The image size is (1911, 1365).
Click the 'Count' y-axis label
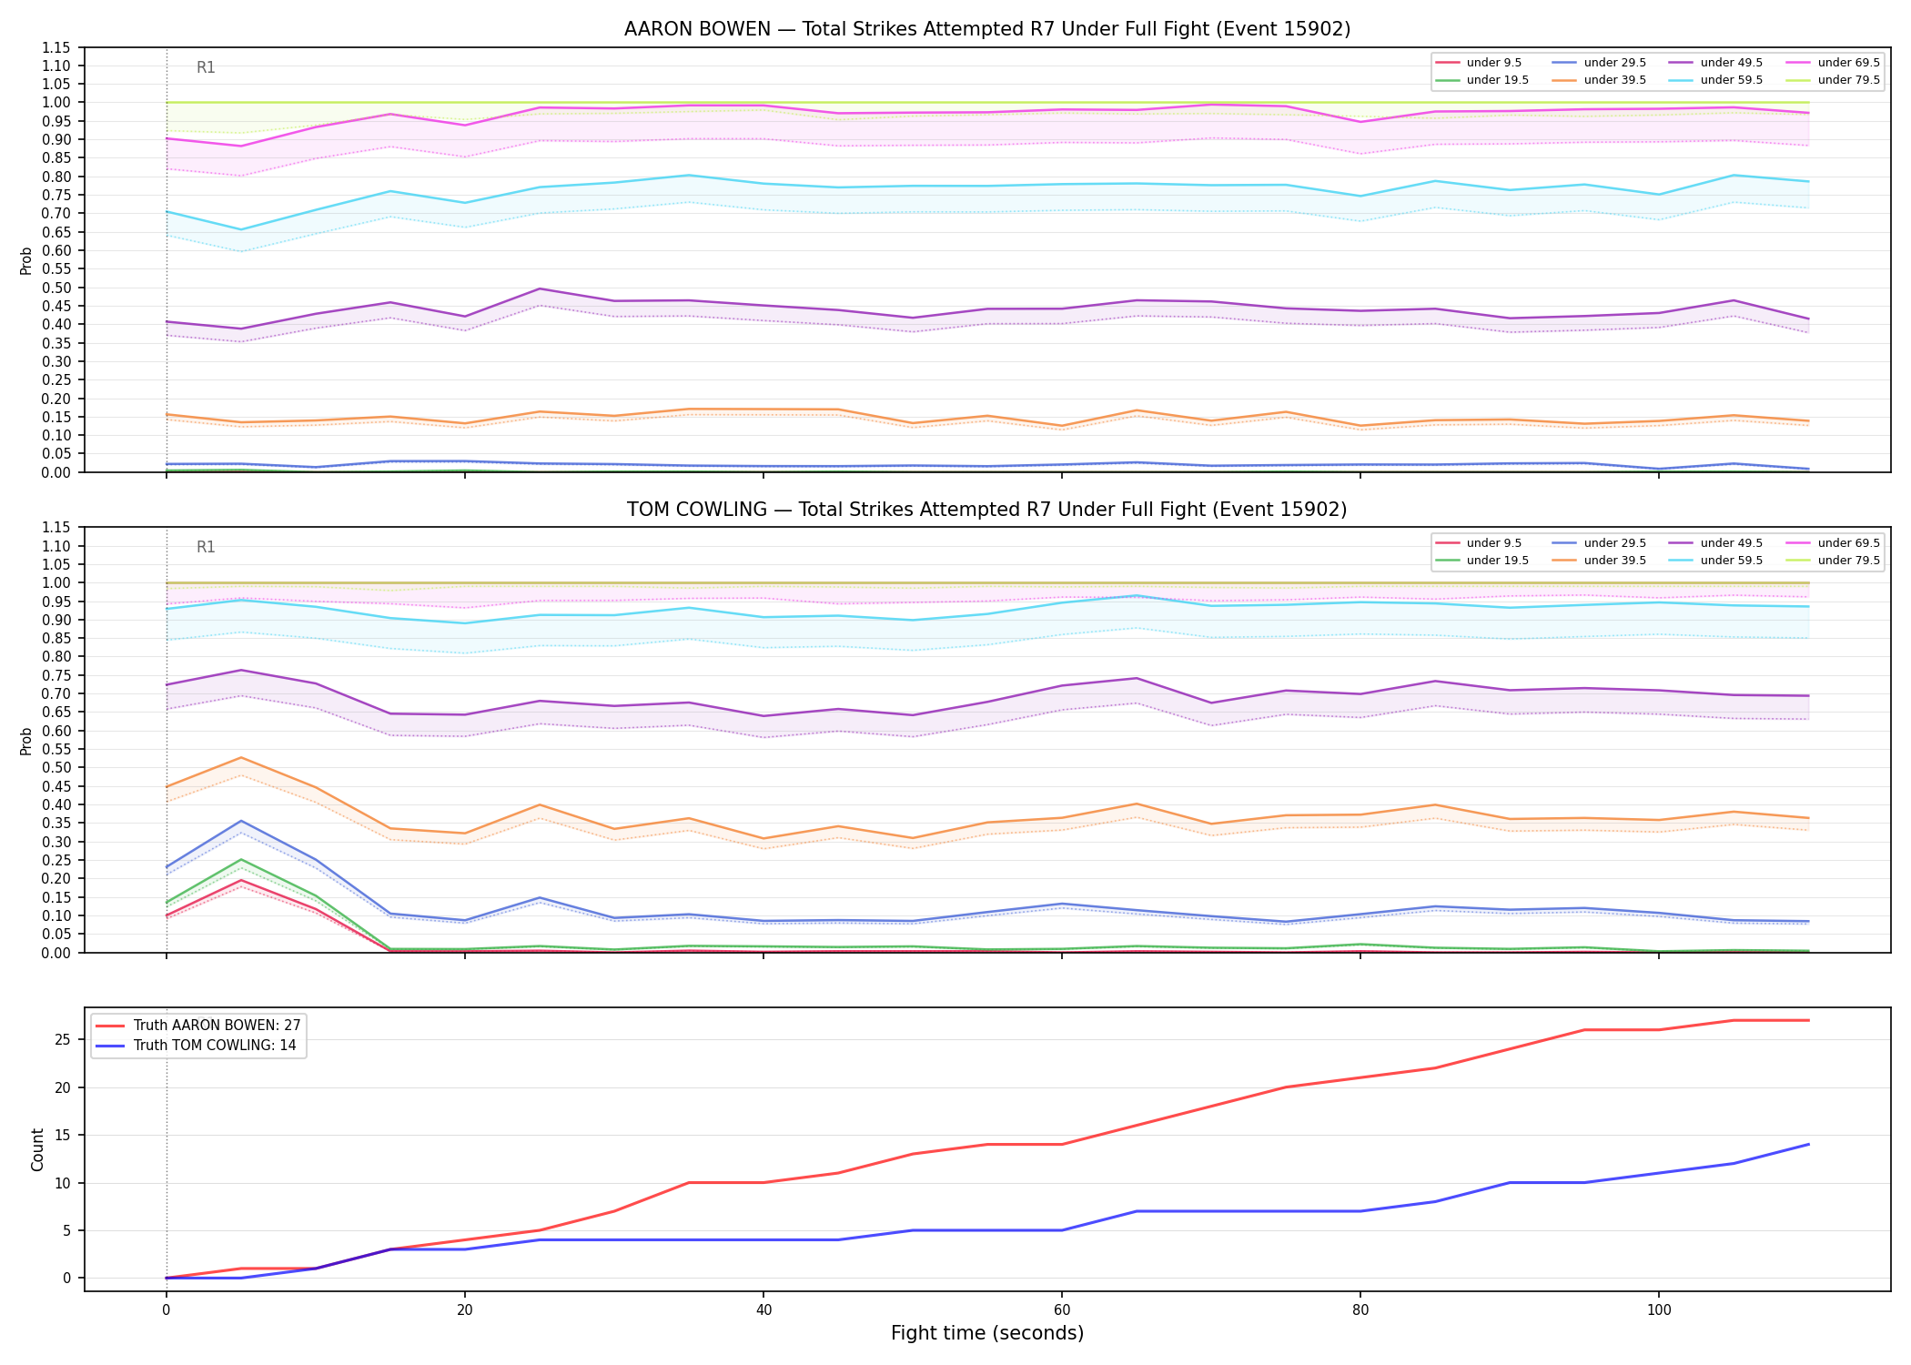pyautogui.click(x=37, y=1149)
